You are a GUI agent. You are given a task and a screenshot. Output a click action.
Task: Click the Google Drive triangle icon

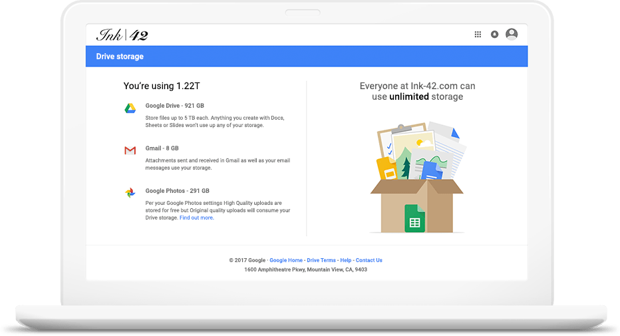(130, 108)
